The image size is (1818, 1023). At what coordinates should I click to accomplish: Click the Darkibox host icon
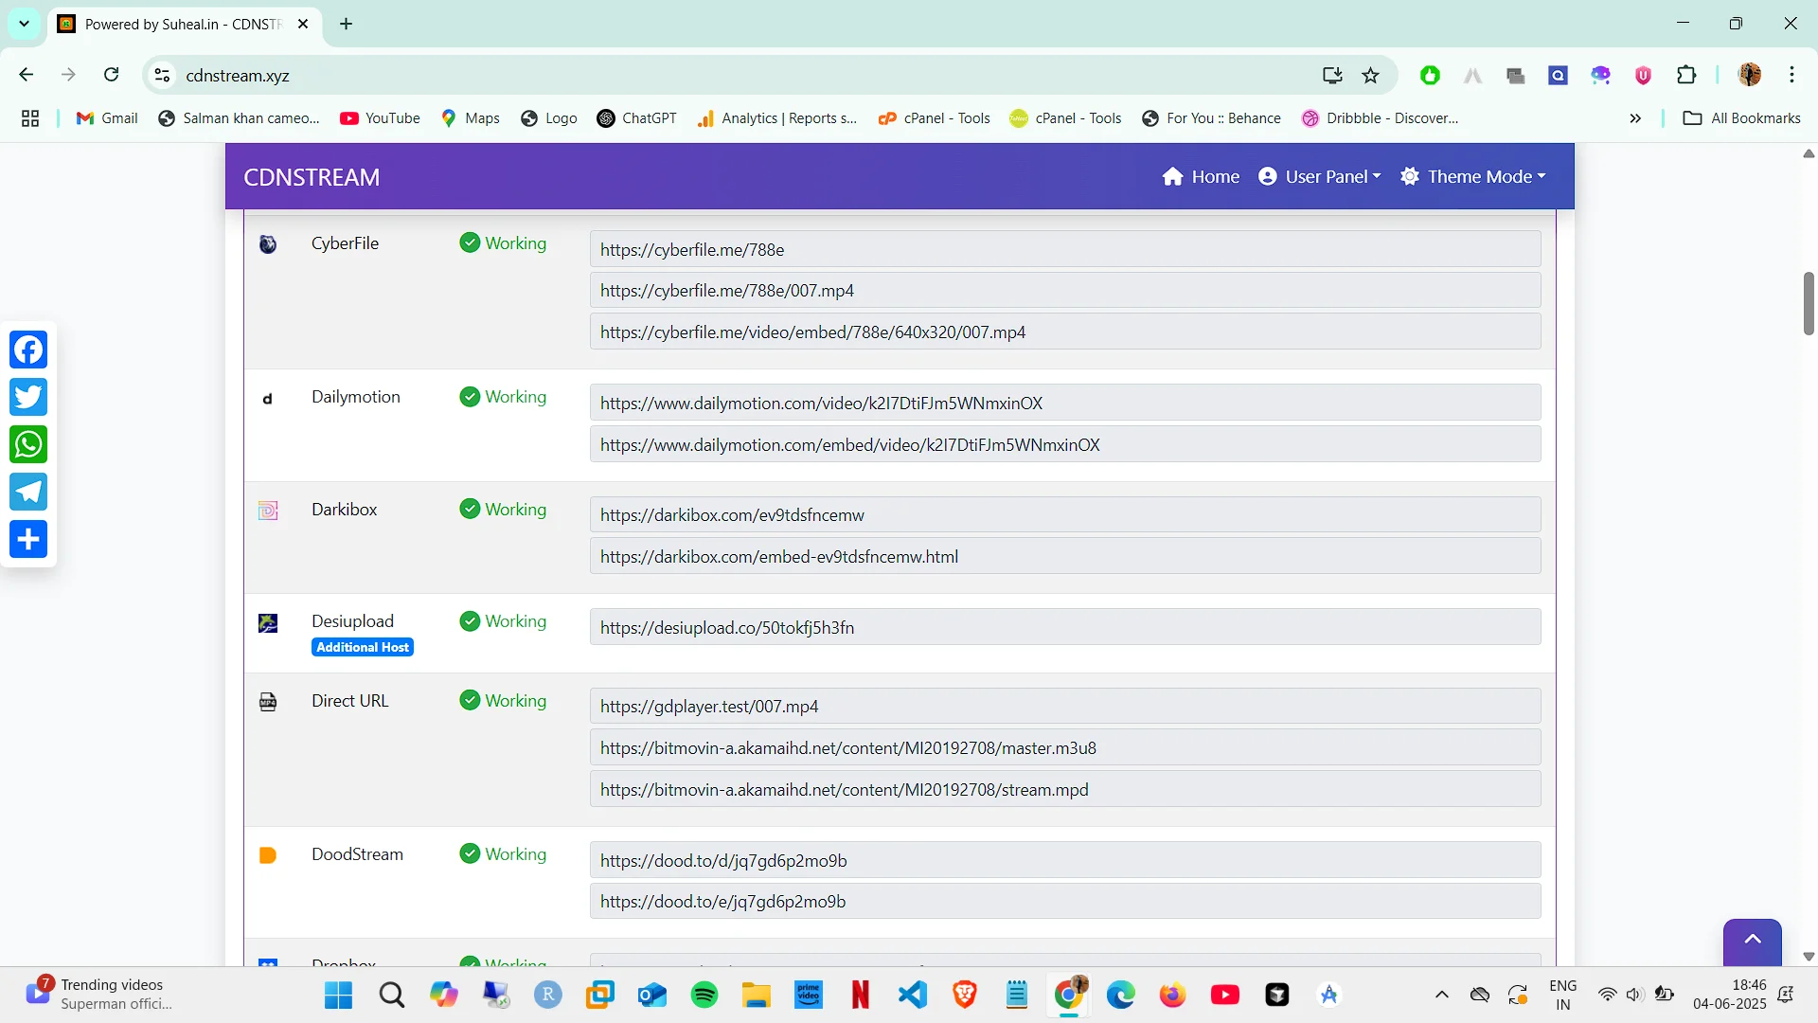(268, 511)
